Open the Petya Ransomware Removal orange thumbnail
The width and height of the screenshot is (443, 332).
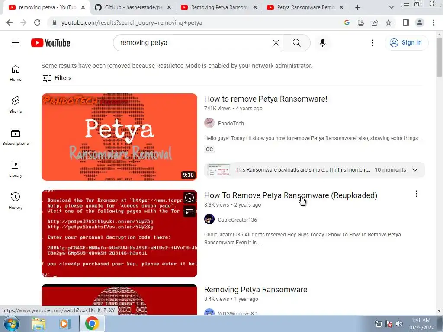coord(119,137)
